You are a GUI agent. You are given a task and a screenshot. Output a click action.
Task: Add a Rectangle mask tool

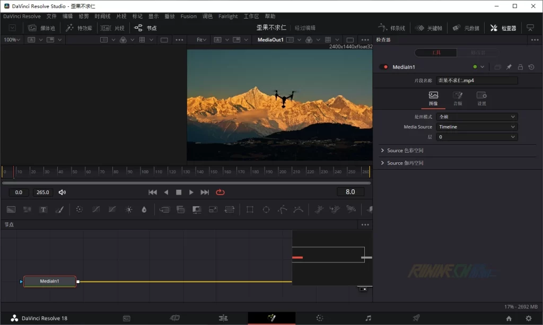tap(250, 209)
